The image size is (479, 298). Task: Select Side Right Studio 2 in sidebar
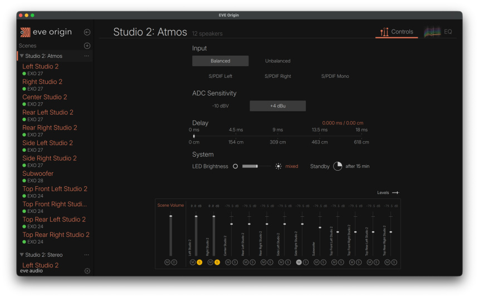[49, 158]
